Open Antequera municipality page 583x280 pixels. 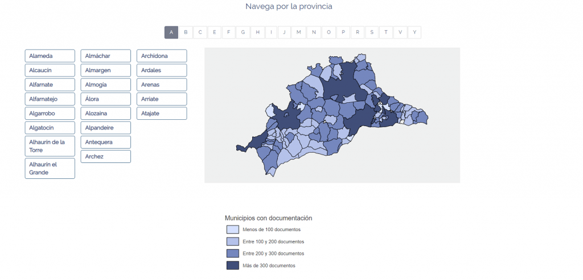[x=105, y=142]
